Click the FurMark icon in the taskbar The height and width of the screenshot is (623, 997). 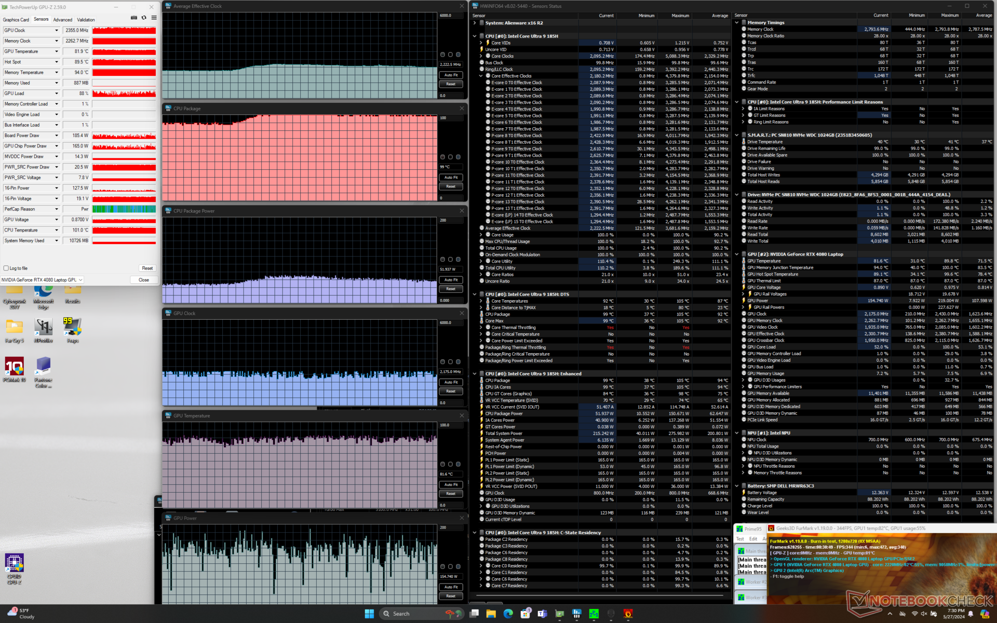[x=628, y=614]
